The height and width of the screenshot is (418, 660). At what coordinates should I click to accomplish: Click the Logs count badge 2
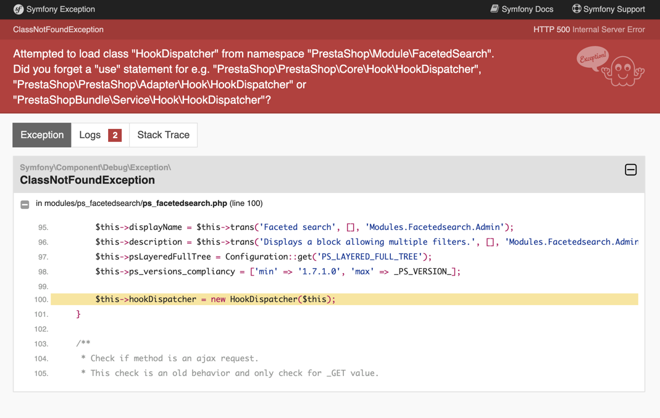tap(115, 136)
